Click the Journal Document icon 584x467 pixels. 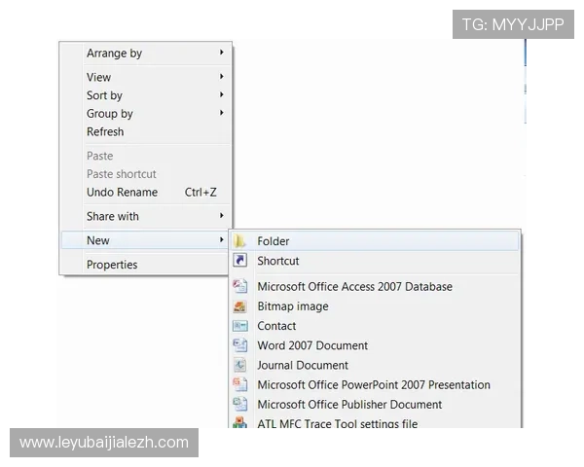[240, 365]
